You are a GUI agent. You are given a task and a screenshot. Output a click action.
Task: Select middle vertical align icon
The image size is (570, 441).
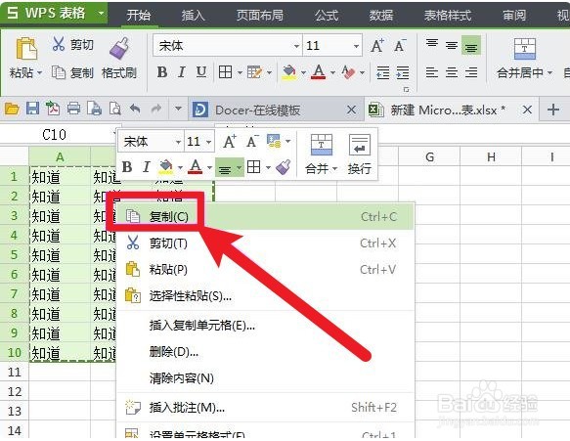coord(452,45)
